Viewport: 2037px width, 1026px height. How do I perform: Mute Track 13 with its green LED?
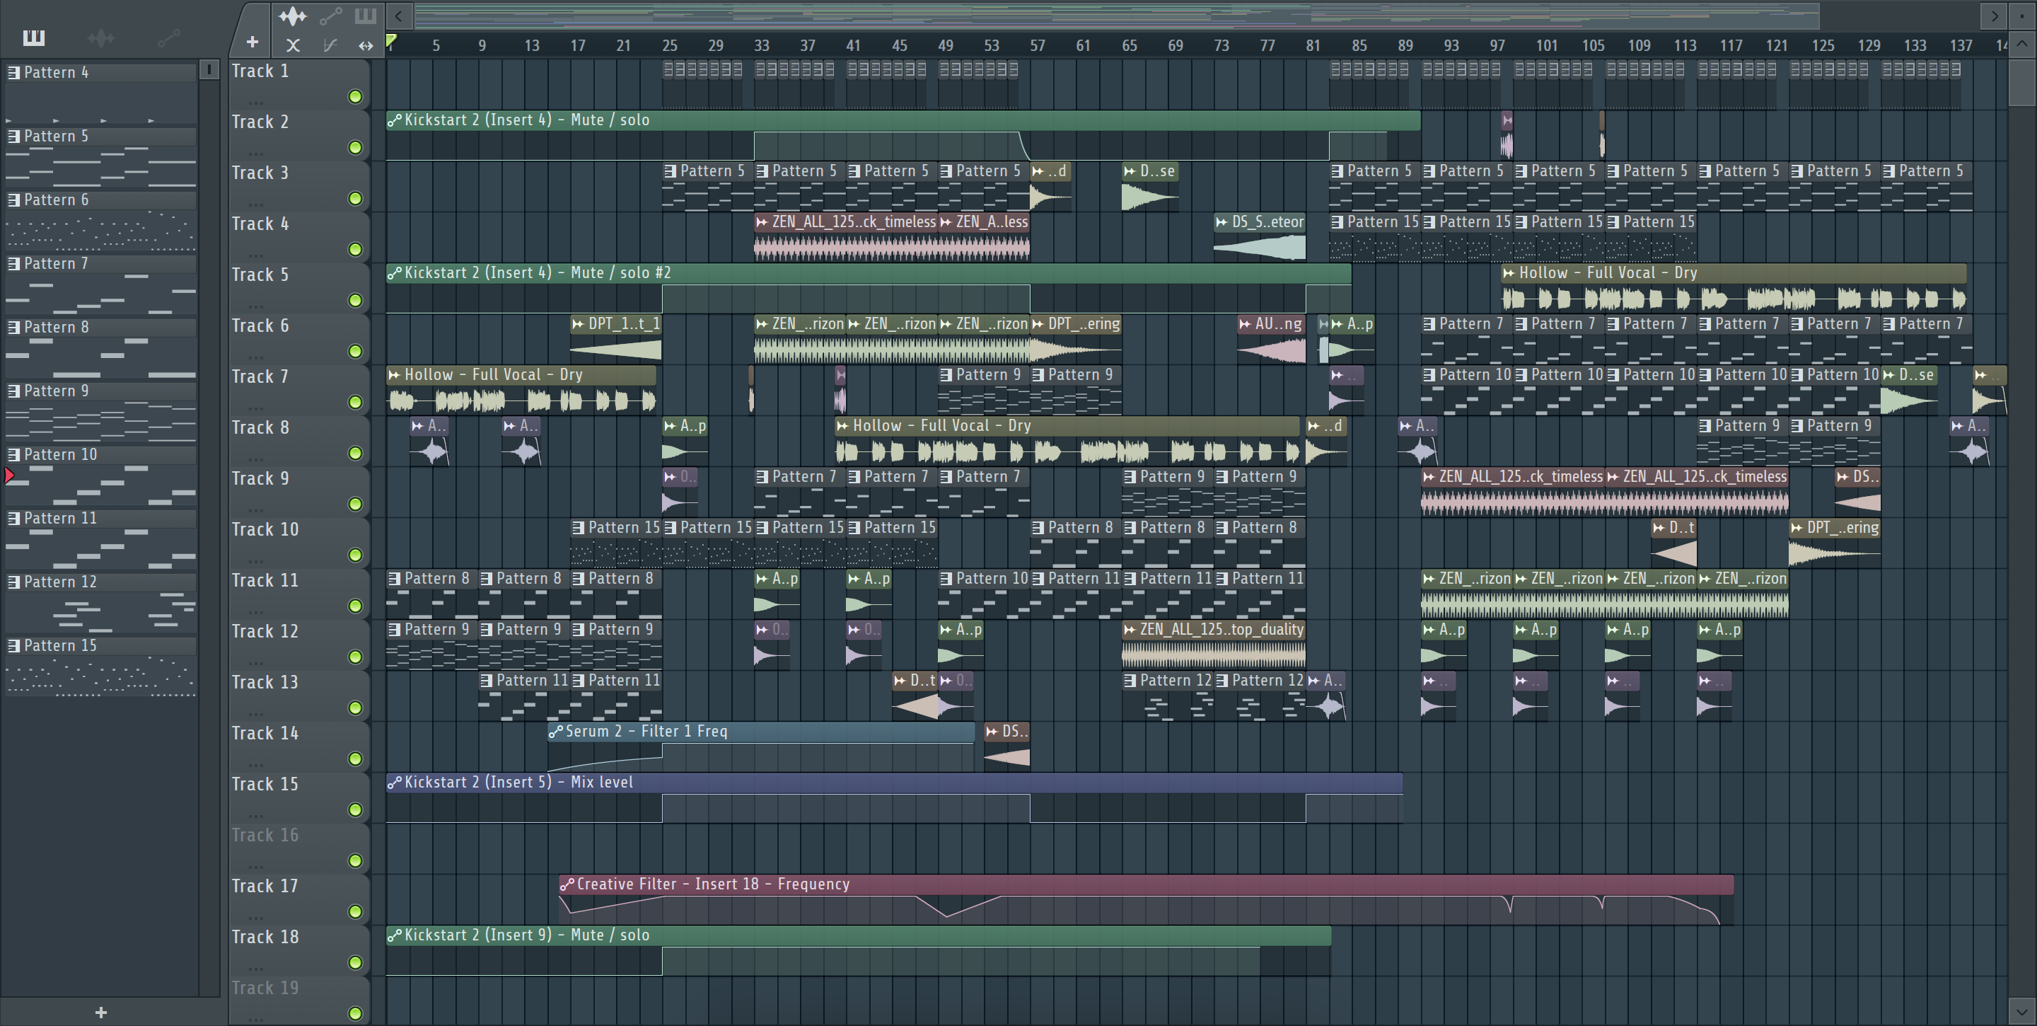click(x=355, y=708)
